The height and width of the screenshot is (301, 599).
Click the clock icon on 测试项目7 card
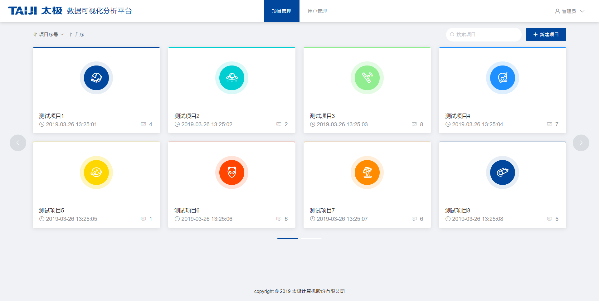(x=313, y=219)
